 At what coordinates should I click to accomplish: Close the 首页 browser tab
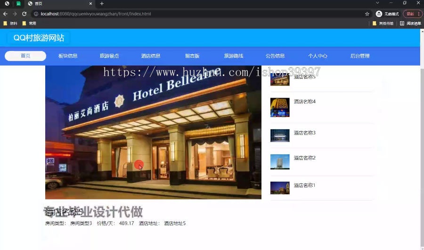(90, 3)
